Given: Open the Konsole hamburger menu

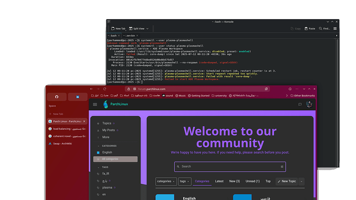Looking at the screenshot, I should (x=335, y=28).
